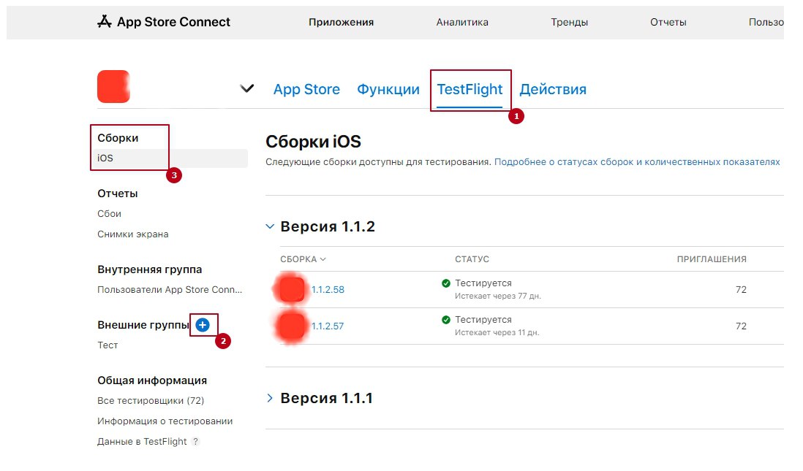Viewport: 803px width, 471px height.
Task: Open Данные в TestFlight
Action: pyautogui.click(x=142, y=441)
